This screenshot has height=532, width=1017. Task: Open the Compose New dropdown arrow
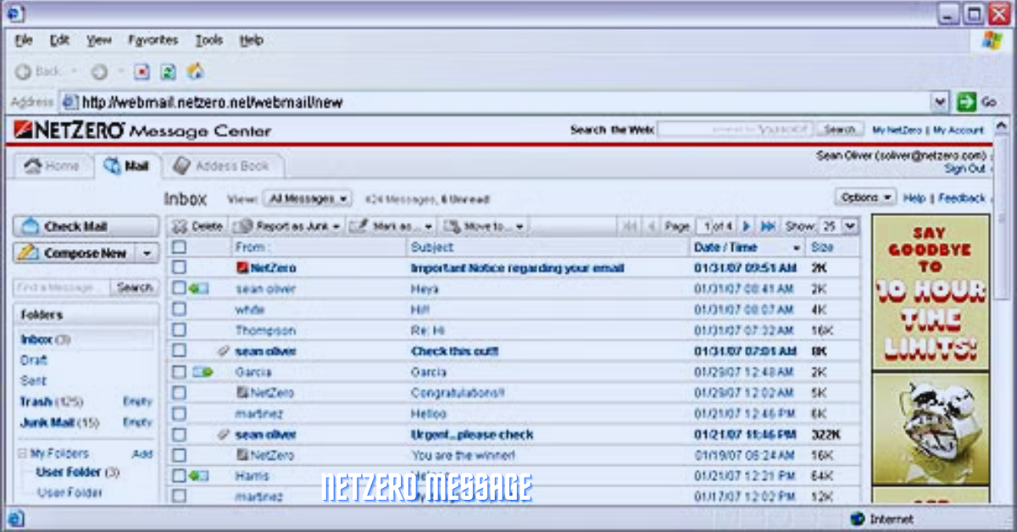pyautogui.click(x=147, y=253)
